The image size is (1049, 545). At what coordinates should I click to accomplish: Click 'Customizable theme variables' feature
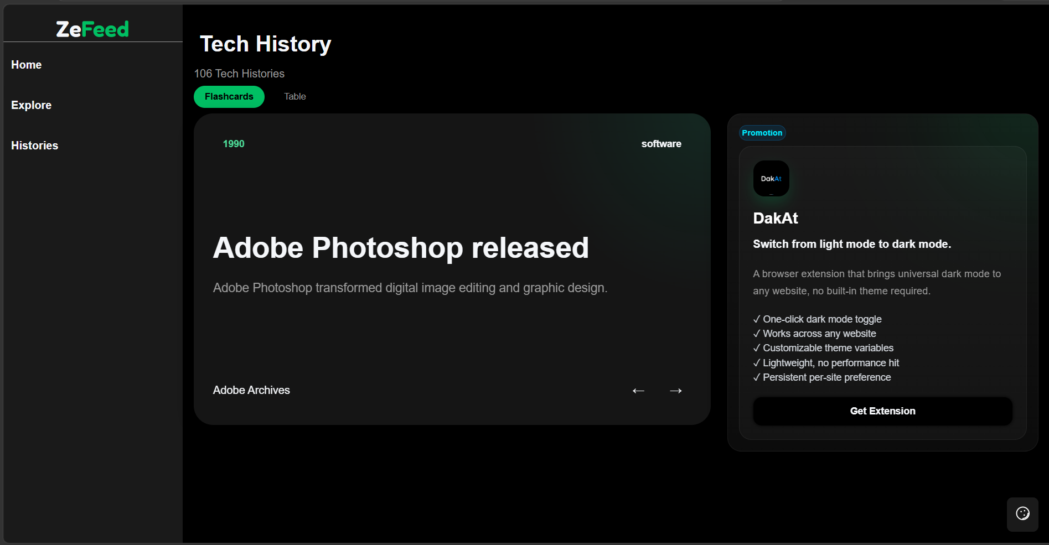[x=823, y=348]
